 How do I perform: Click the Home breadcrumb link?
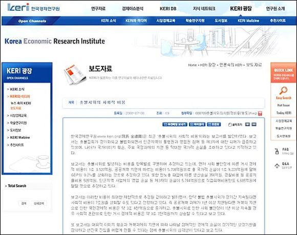tap(192, 65)
